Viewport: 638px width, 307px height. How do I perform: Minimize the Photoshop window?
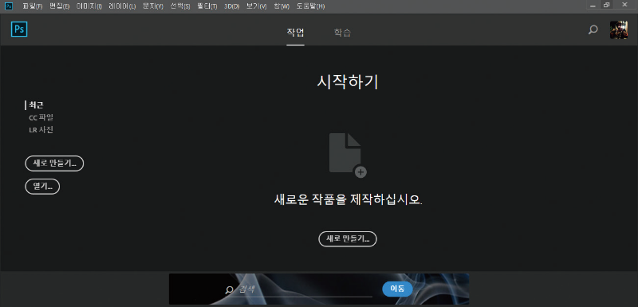coord(593,5)
